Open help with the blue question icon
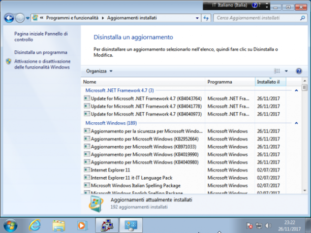The height and width of the screenshot is (233, 311). (x=299, y=71)
